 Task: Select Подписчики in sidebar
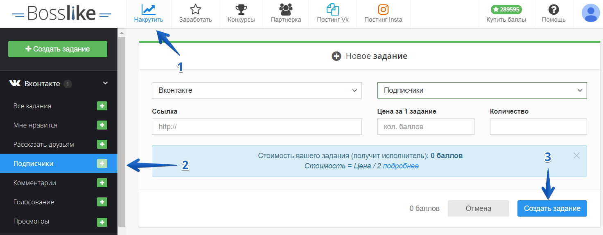(x=59, y=163)
